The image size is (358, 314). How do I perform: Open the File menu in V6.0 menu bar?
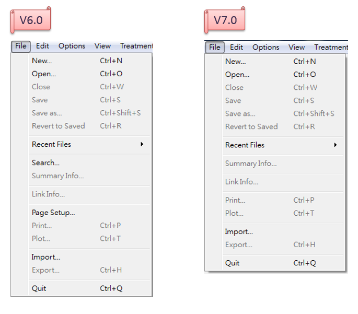20,46
